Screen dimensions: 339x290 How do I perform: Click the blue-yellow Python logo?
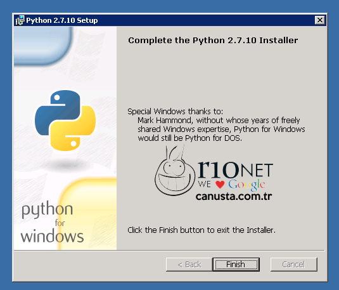tap(65, 121)
